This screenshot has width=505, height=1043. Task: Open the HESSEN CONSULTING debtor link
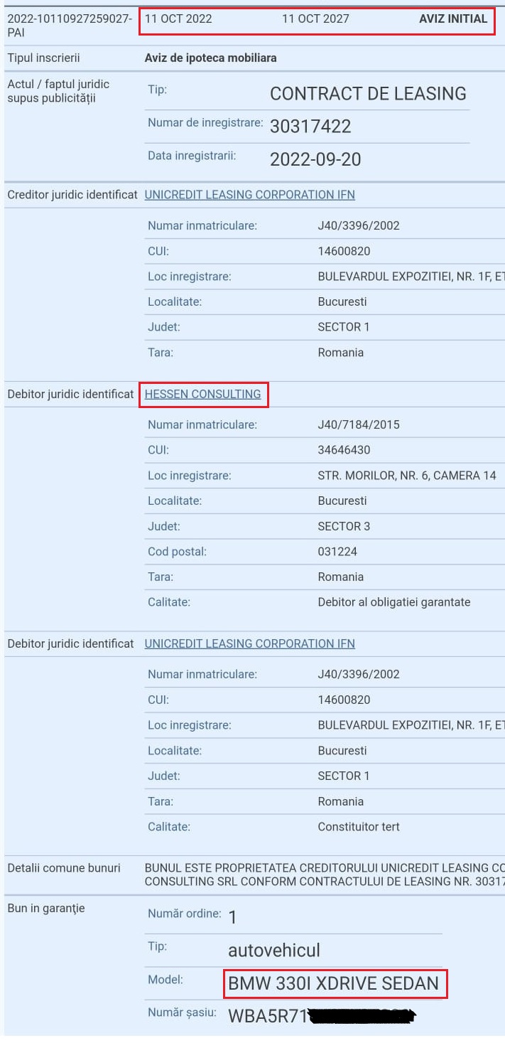202,394
